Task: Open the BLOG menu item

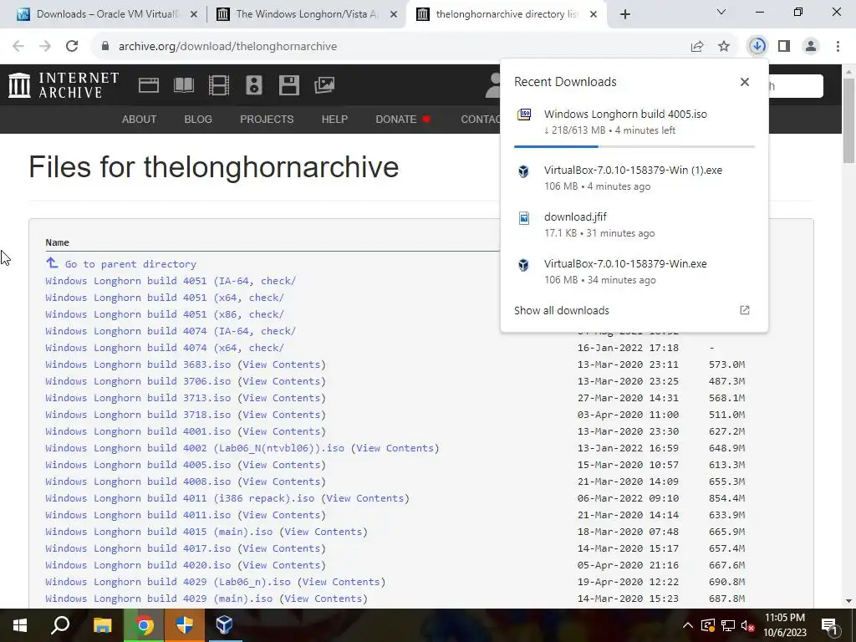Action: 198,119
